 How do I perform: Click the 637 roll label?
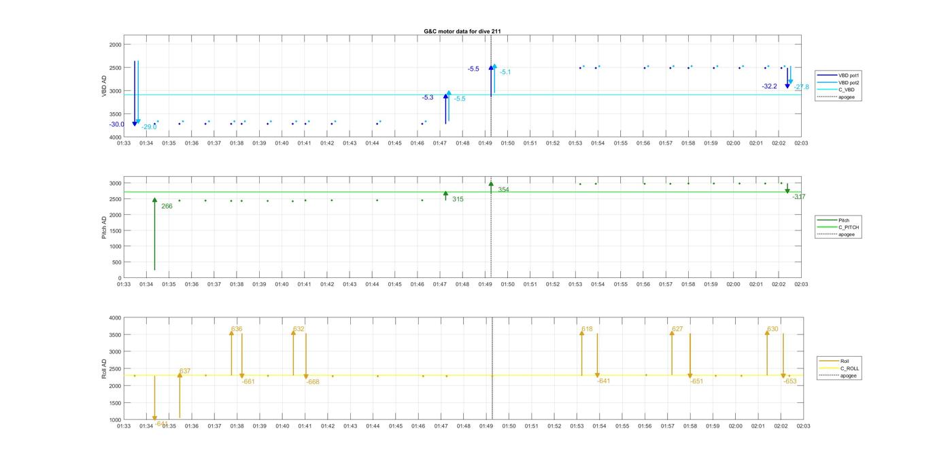click(x=185, y=372)
